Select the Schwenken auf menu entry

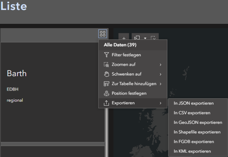click(x=133, y=74)
